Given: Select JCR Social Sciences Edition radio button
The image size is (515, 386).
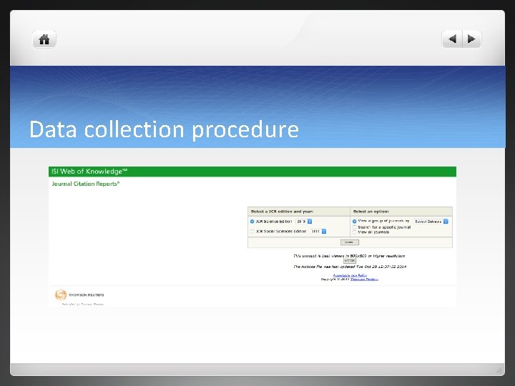Looking at the screenshot, I should [x=252, y=232].
